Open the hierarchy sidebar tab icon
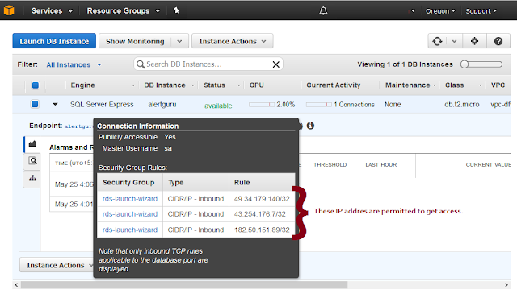Screen dimensions: 517x298 [x=32, y=178]
